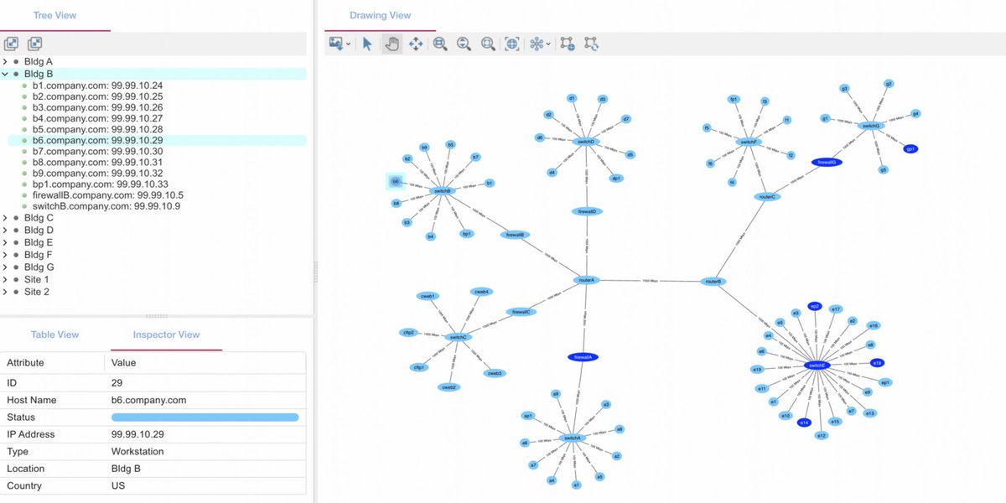This screenshot has width=1006, height=503.
Task: Click the routerC node in the diagram
Action: (x=766, y=196)
